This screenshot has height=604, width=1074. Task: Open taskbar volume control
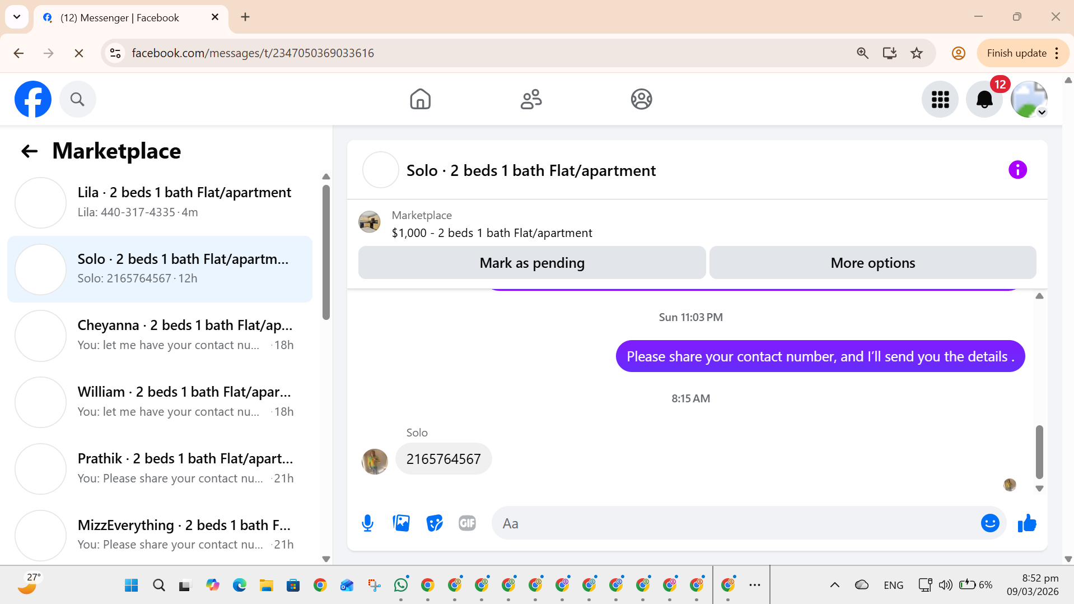(x=945, y=585)
